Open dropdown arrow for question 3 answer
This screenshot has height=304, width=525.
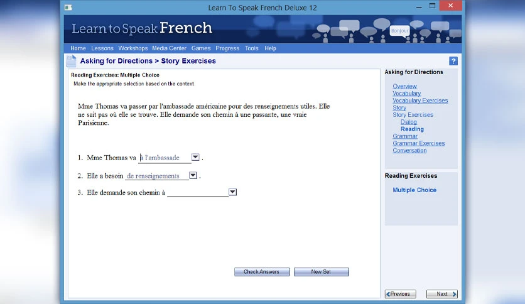point(232,192)
